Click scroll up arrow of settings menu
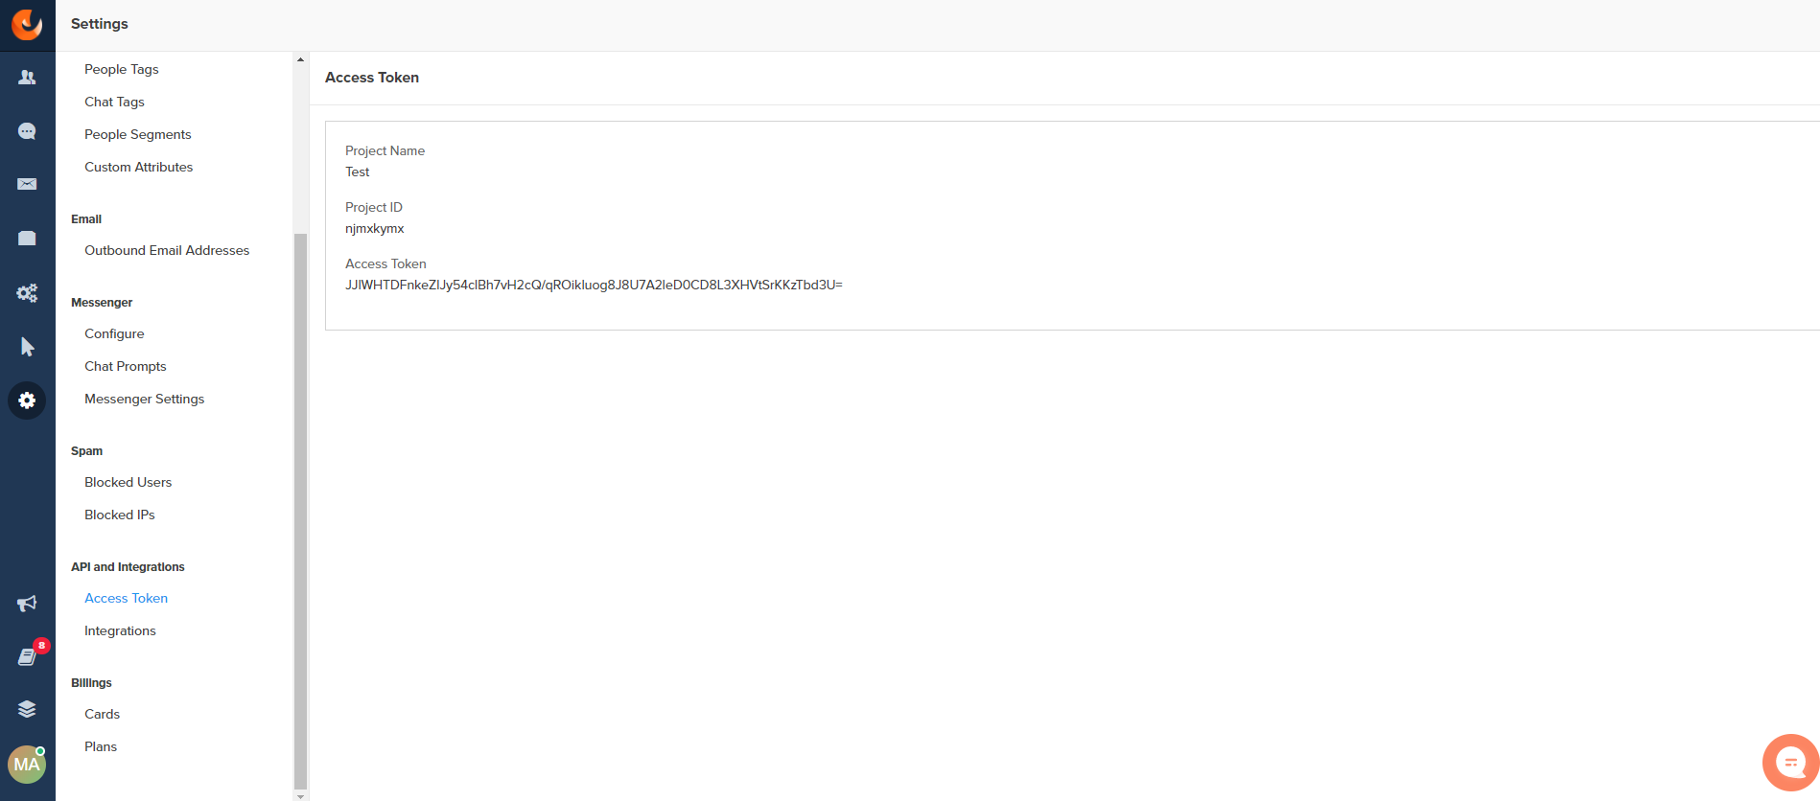 pyautogui.click(x=300, y=59)
